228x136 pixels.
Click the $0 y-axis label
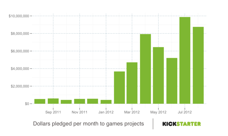pos(26,104)
